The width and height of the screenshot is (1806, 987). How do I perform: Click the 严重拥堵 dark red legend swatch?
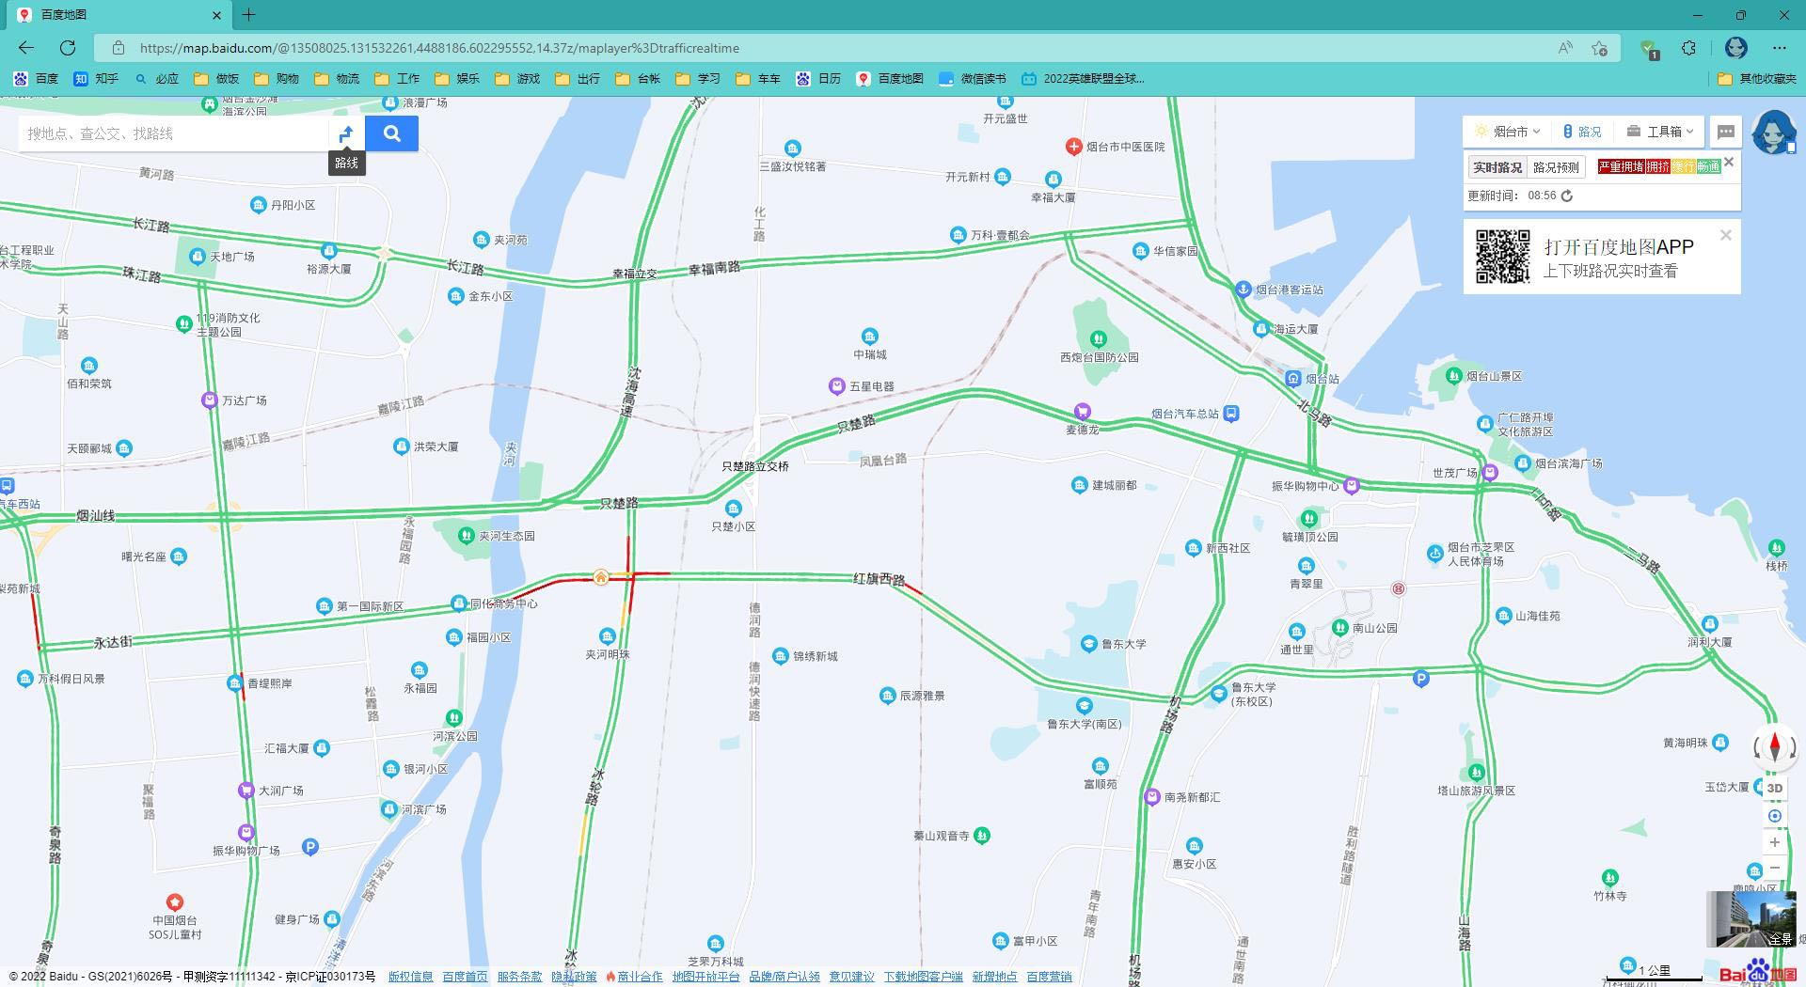(1621, 167)
